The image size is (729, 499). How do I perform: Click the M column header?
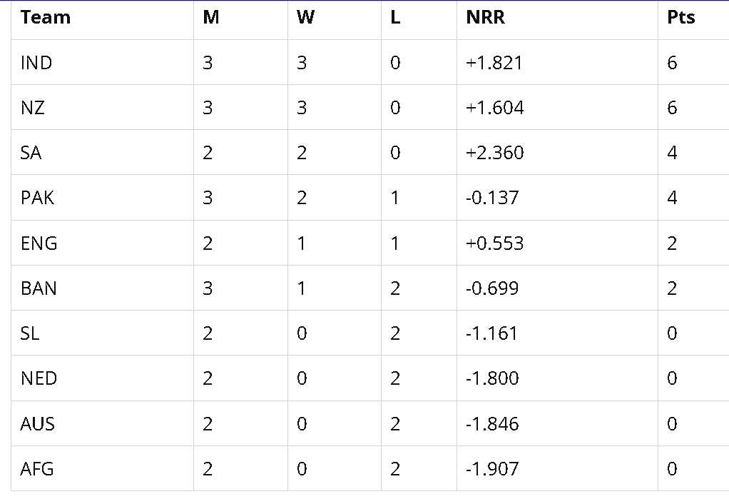[x=211, y=18]
